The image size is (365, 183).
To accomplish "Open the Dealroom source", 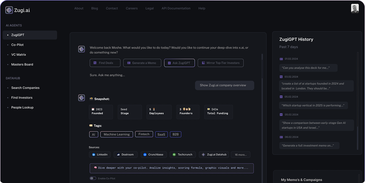I will (126, 154).
